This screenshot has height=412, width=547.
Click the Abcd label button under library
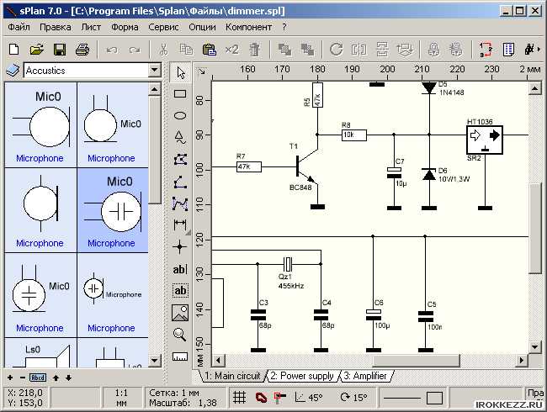(38, 378)
